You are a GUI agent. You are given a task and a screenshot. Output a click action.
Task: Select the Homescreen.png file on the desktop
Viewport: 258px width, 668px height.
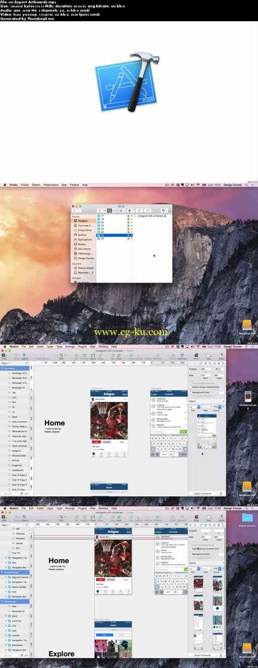[x=248, y=398]
